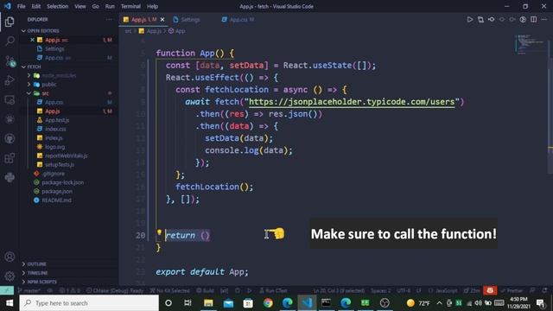Viewport: 553px width, 311px height.
Task: Open index.js in file tree
Action: pyautogui.click(x=54, y=138)
